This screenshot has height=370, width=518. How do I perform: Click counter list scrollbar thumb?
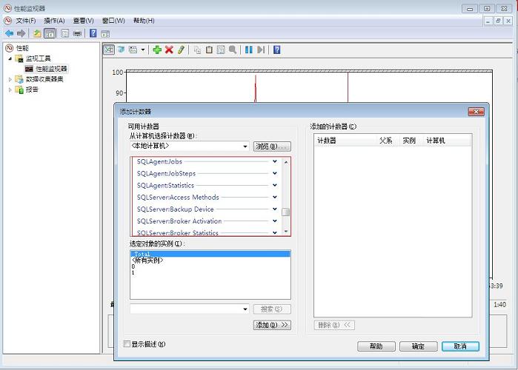[286, 212]
